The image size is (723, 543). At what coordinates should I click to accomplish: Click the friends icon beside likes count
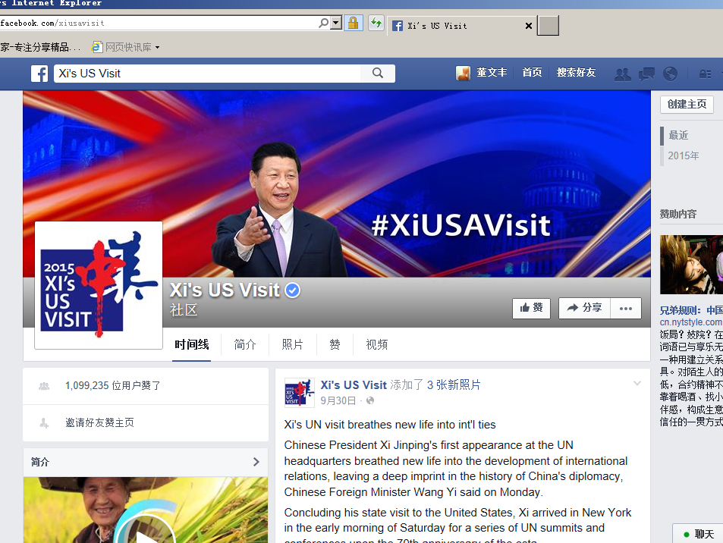(x=44, y=386)
